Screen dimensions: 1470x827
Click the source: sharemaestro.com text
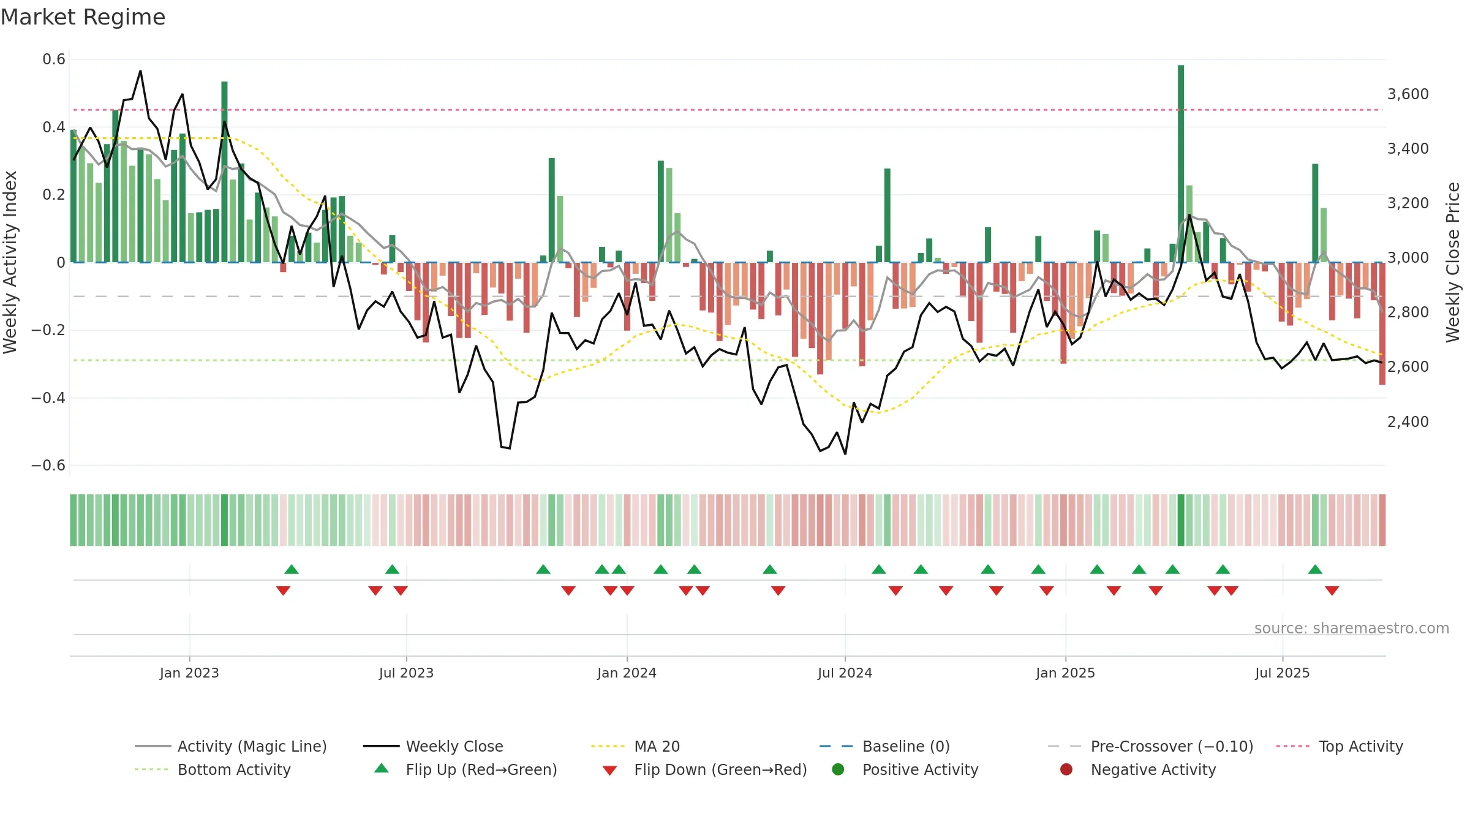tap(1352, 628)
